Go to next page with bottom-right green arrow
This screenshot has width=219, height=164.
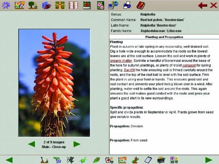[x=208, y=160]
